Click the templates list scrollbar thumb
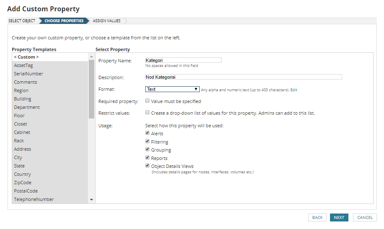Image resolution: width=384 pixels, height=229 pixels. pyautogui.click(x=91, y=89)
